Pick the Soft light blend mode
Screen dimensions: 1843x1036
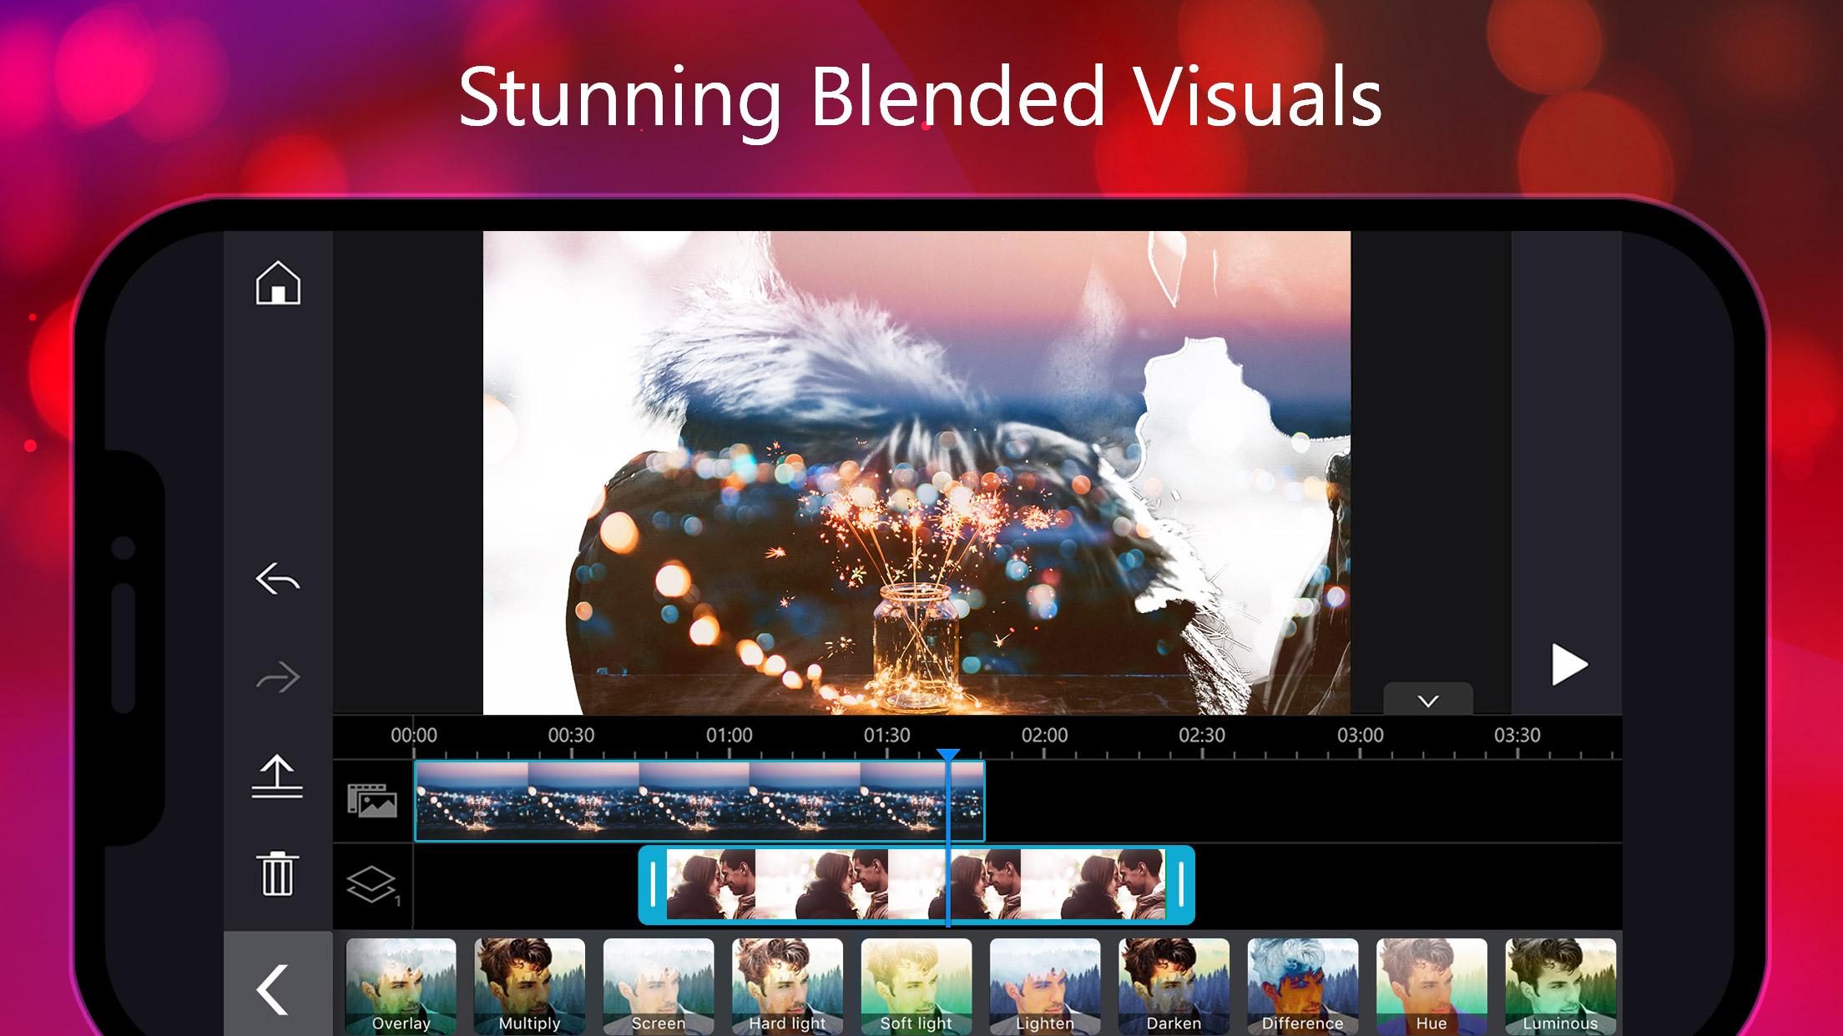[916, 987]
